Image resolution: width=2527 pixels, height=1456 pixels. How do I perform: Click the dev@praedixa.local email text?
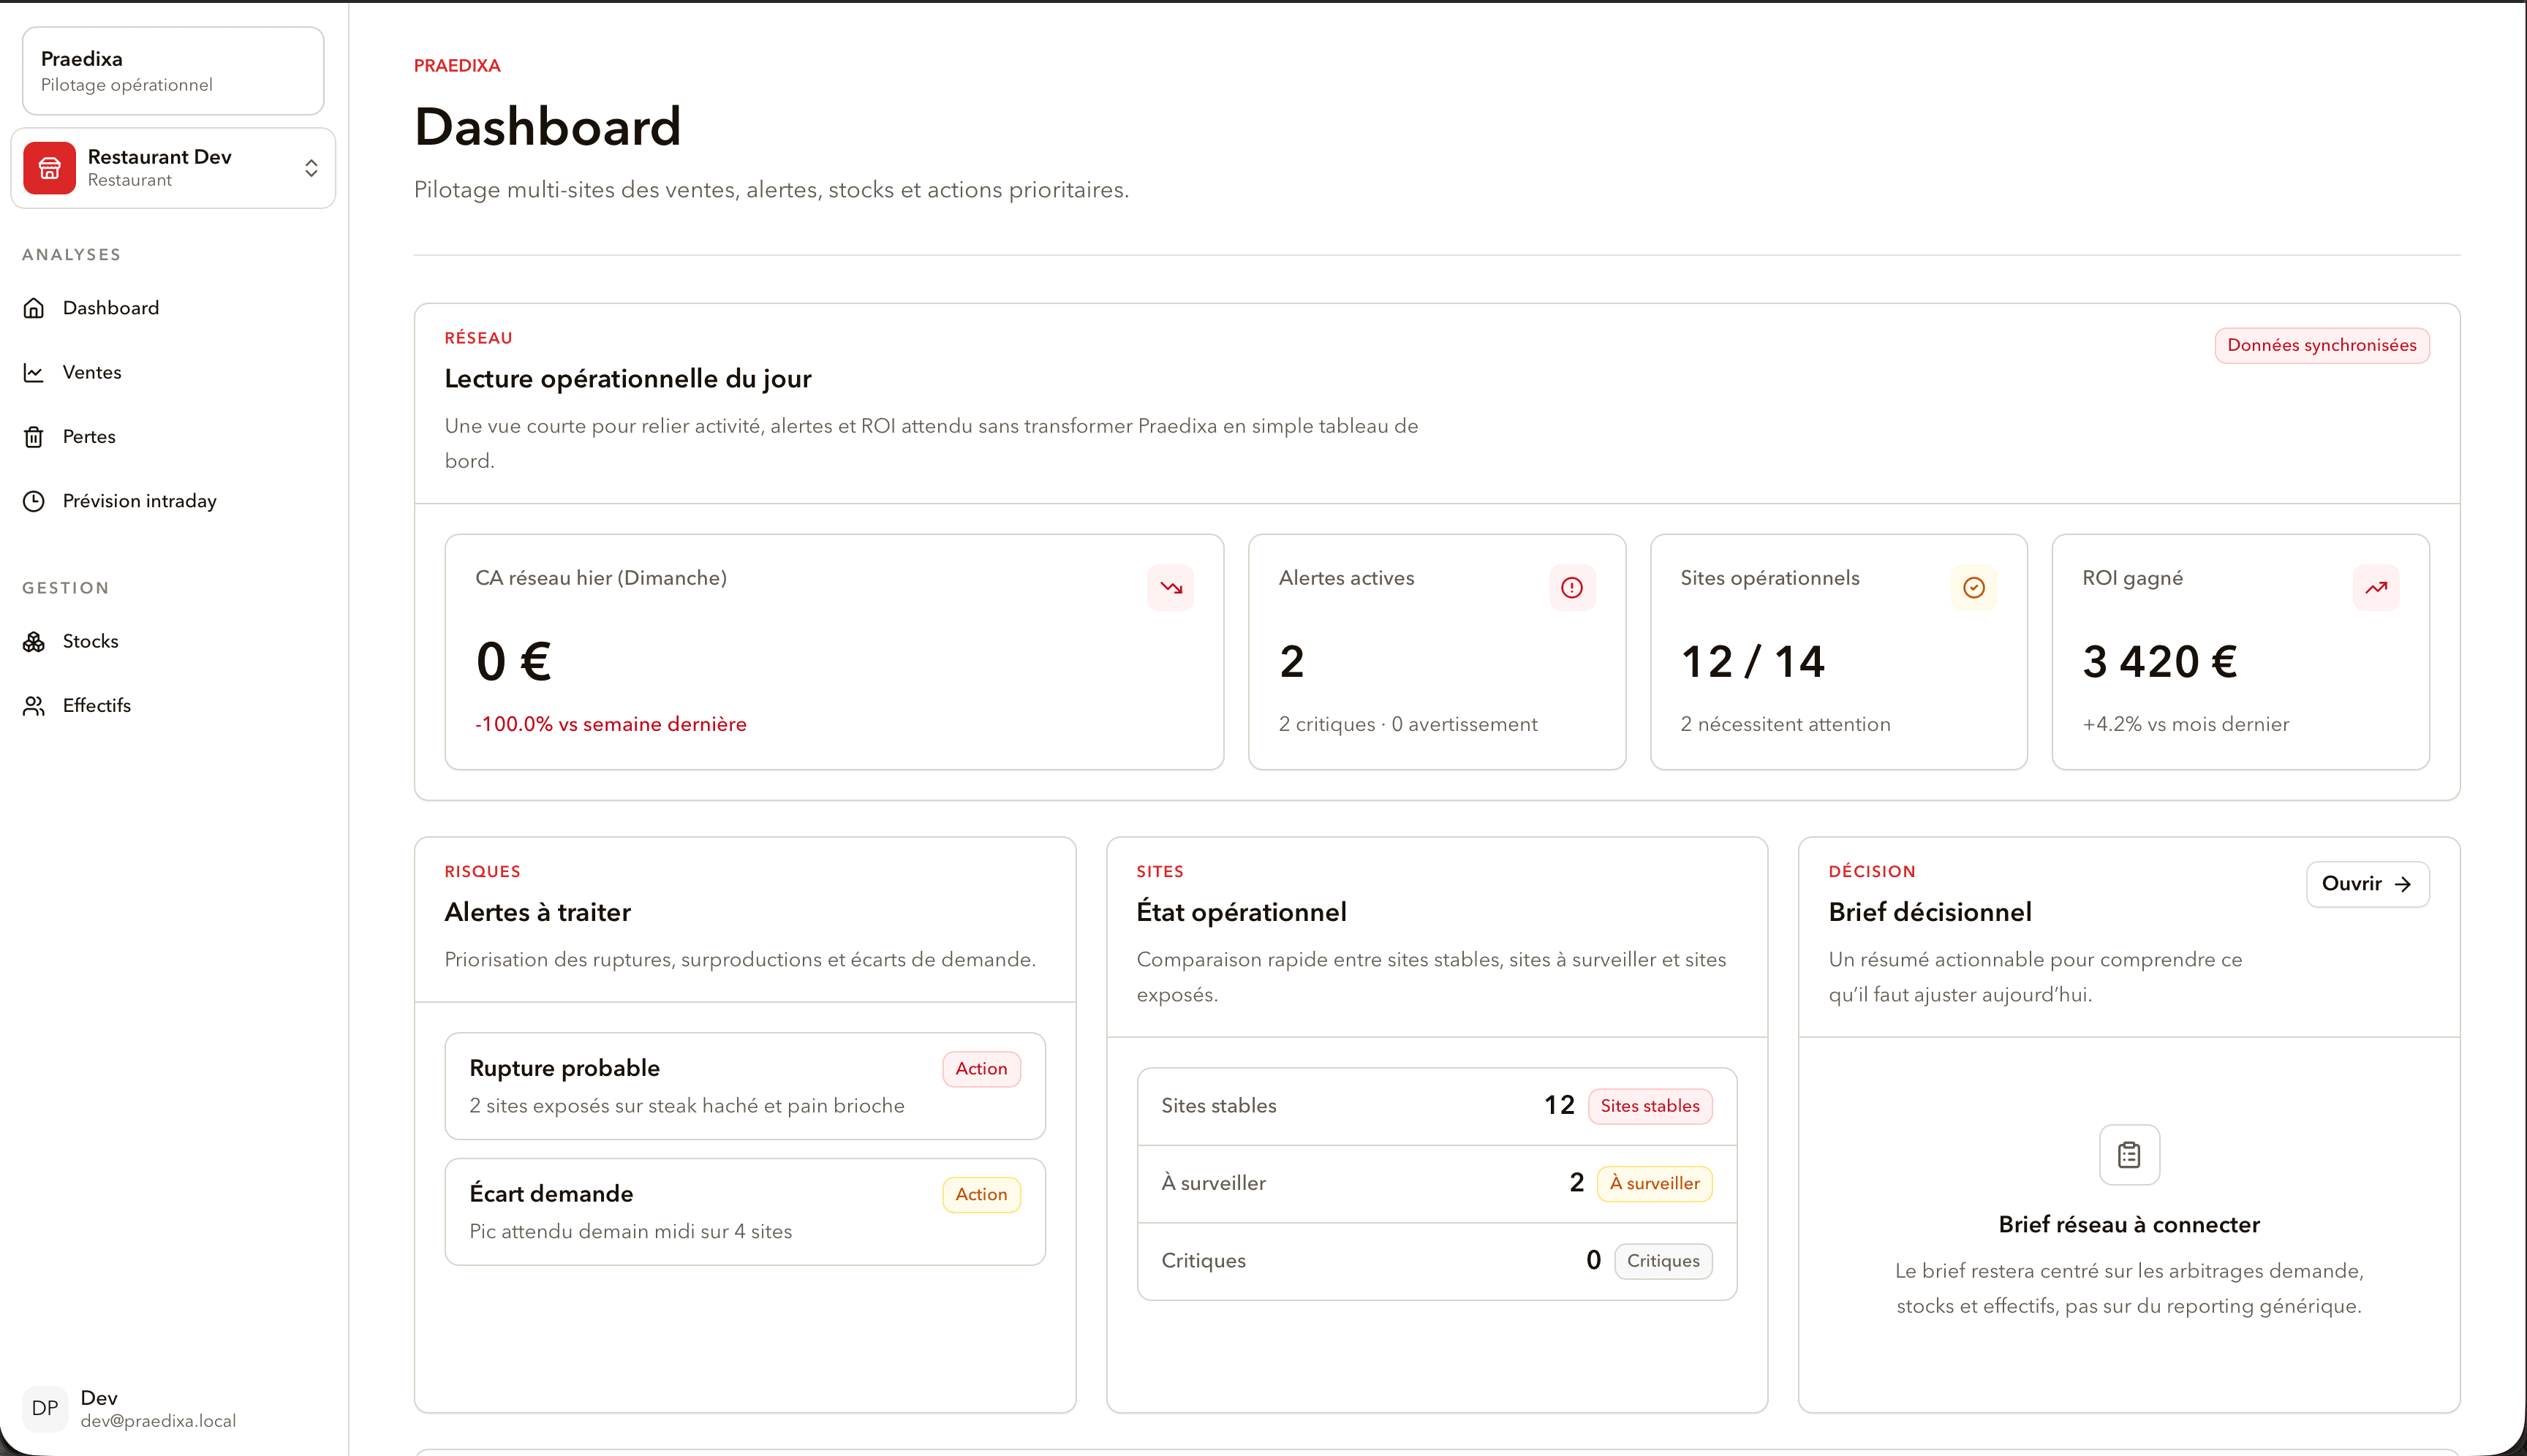(158, 1421)
